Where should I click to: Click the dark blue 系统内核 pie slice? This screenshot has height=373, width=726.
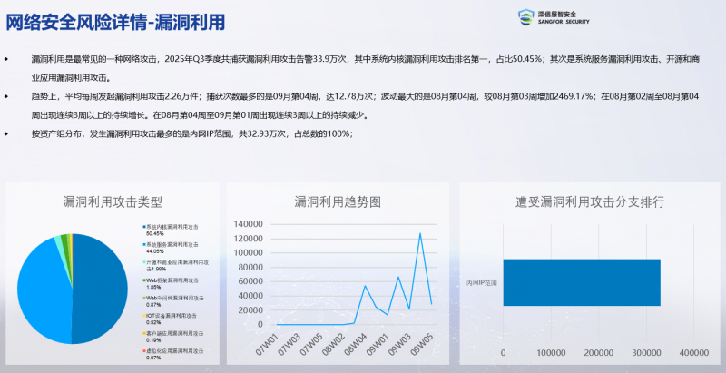[100, 290]
